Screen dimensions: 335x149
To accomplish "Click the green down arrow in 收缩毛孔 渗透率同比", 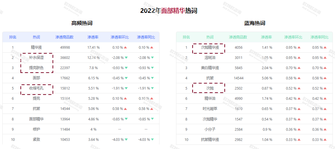I will tap(152, 88).
